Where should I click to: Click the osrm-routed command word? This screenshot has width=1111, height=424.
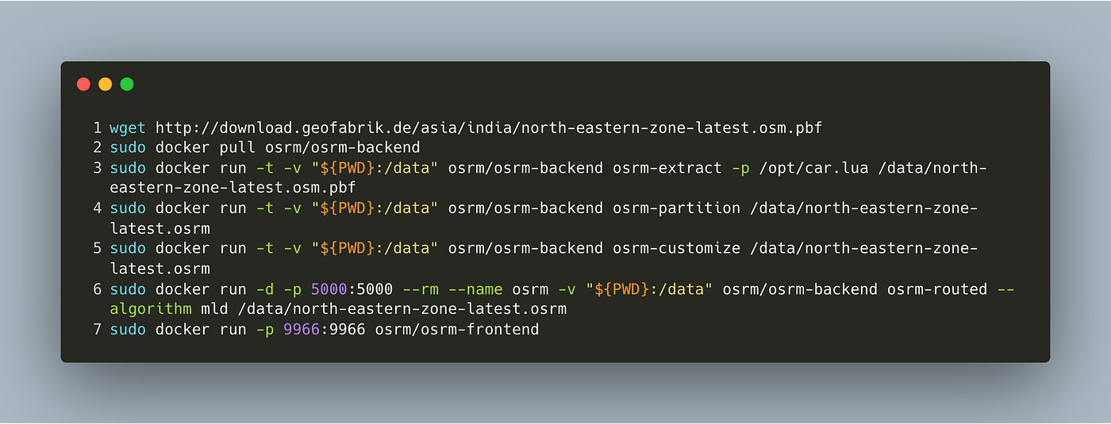click(x=937, y=289)
